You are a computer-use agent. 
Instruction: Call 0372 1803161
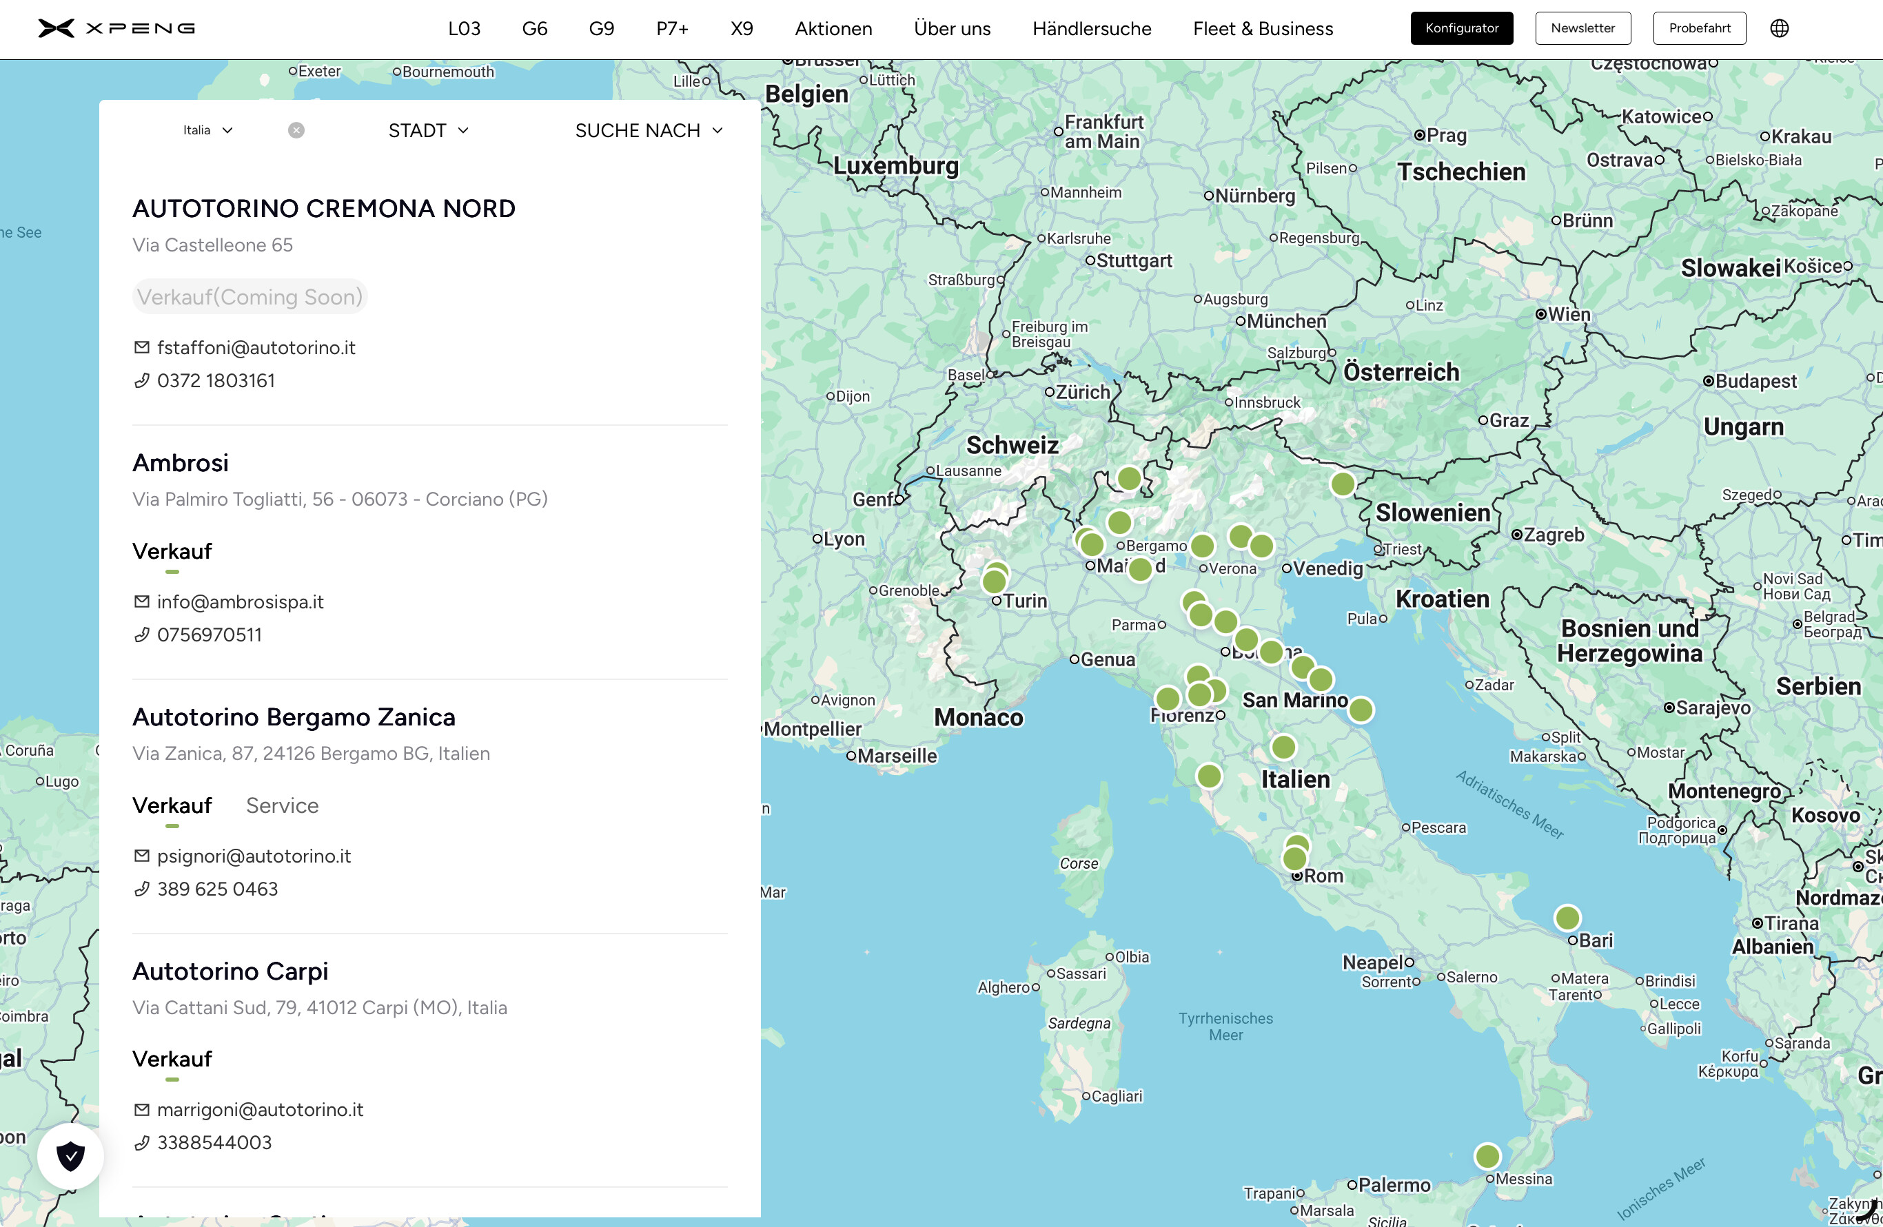(x=216, y=381)
